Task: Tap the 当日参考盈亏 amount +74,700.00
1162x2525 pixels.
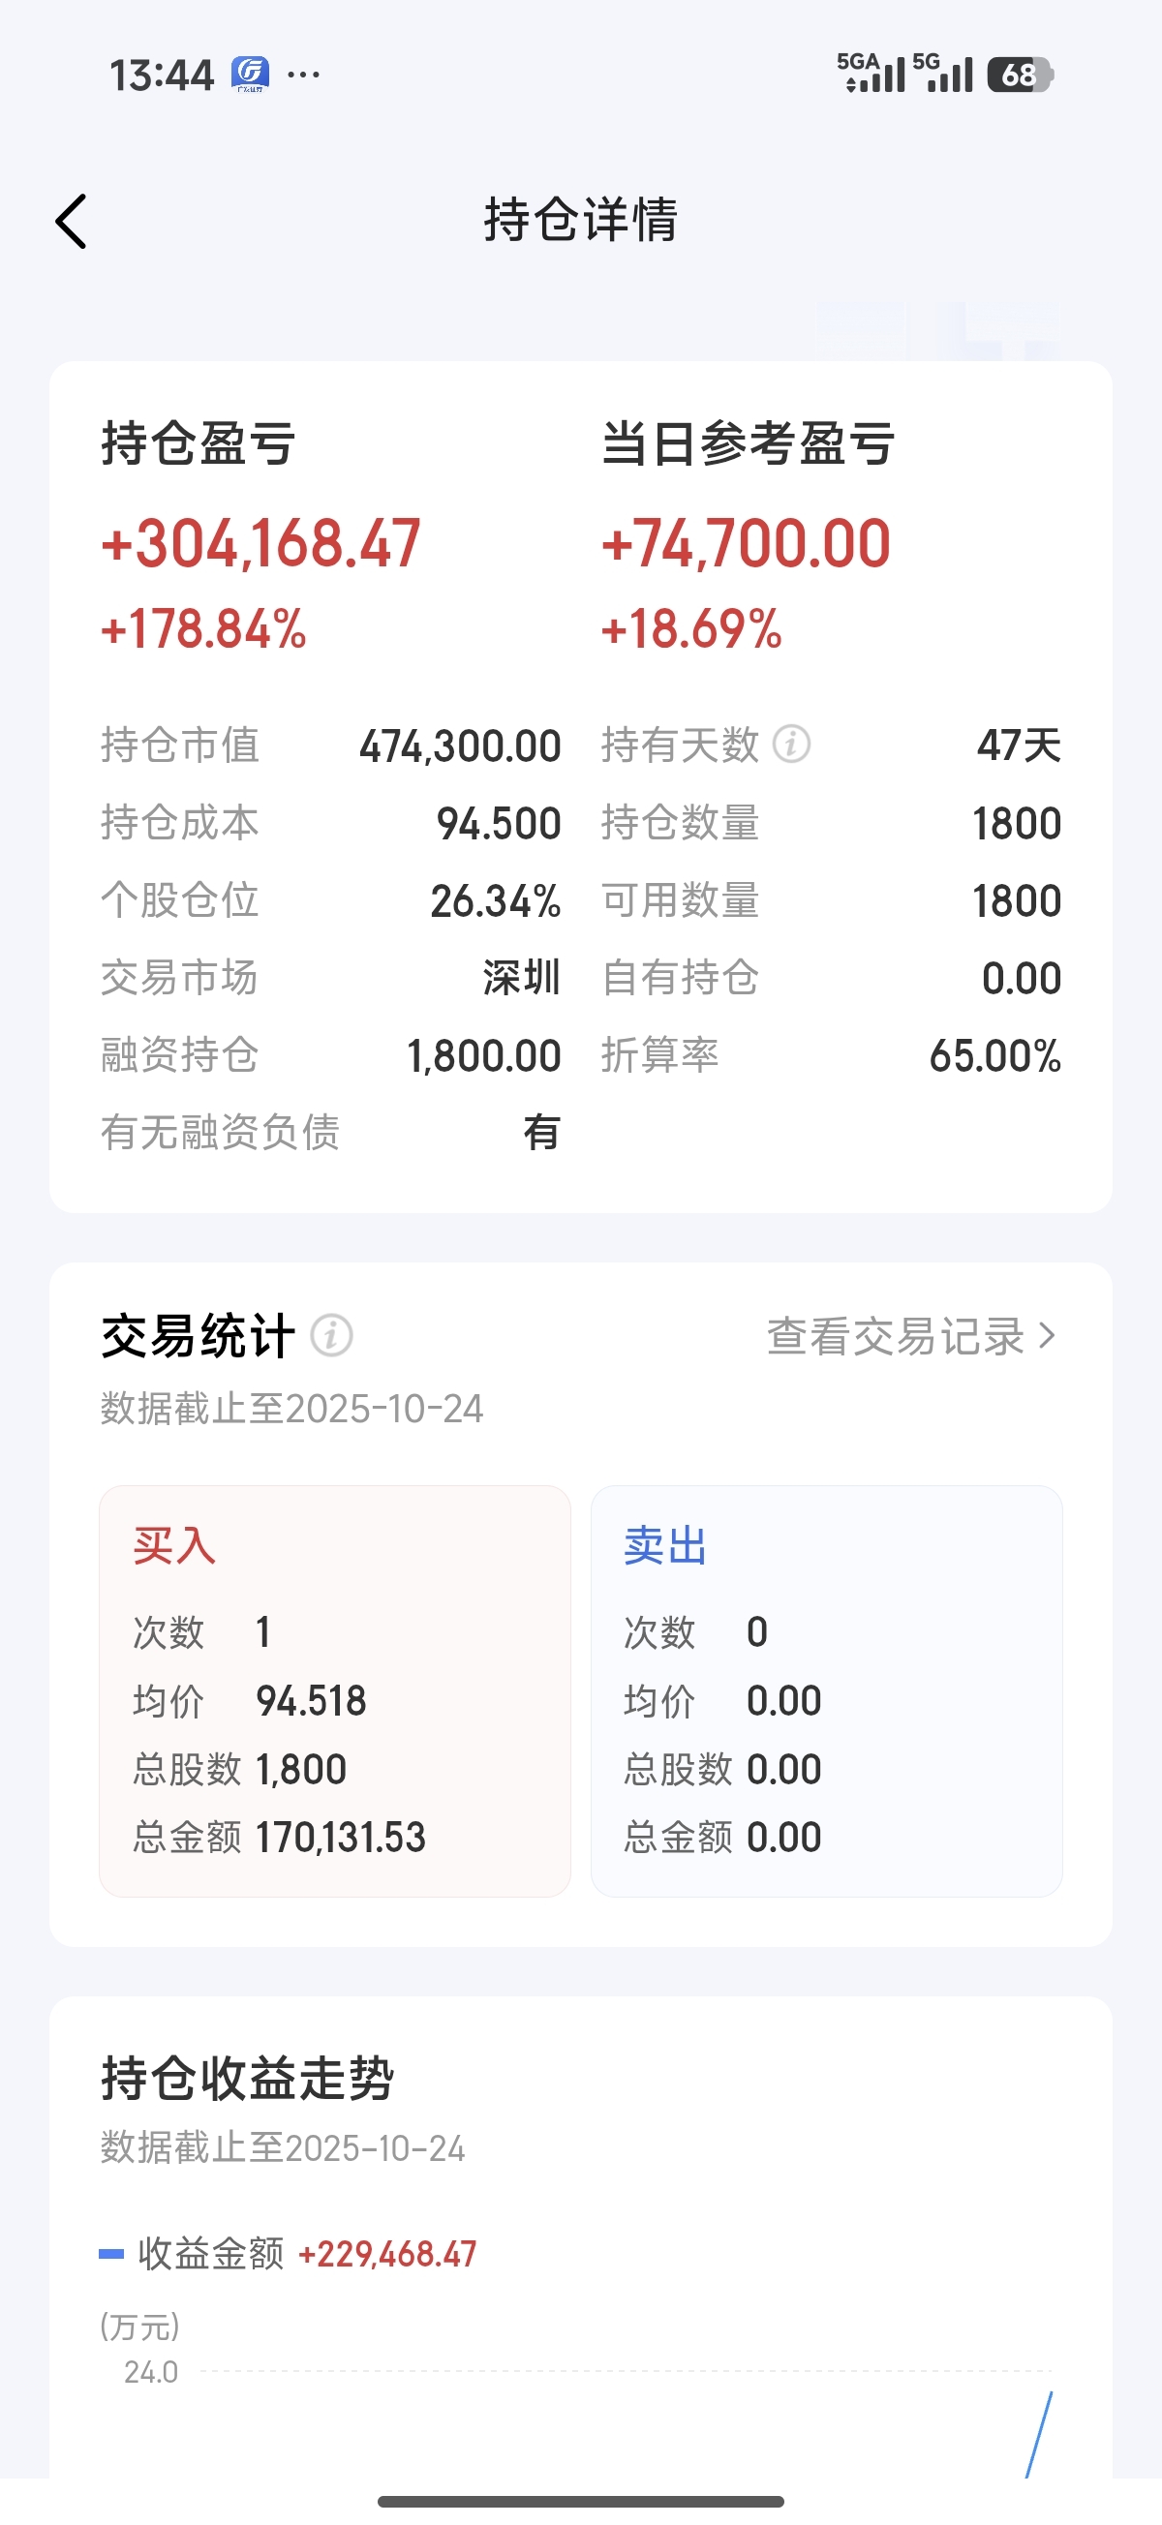Action: coord(746,544)
